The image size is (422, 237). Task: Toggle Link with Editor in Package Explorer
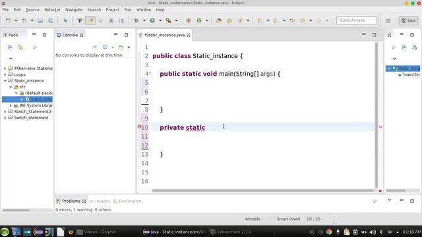point(20,47)
